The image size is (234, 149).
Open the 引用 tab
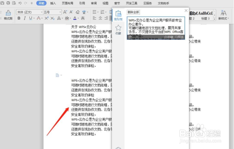pyautogui.click(x=82, y=3)
